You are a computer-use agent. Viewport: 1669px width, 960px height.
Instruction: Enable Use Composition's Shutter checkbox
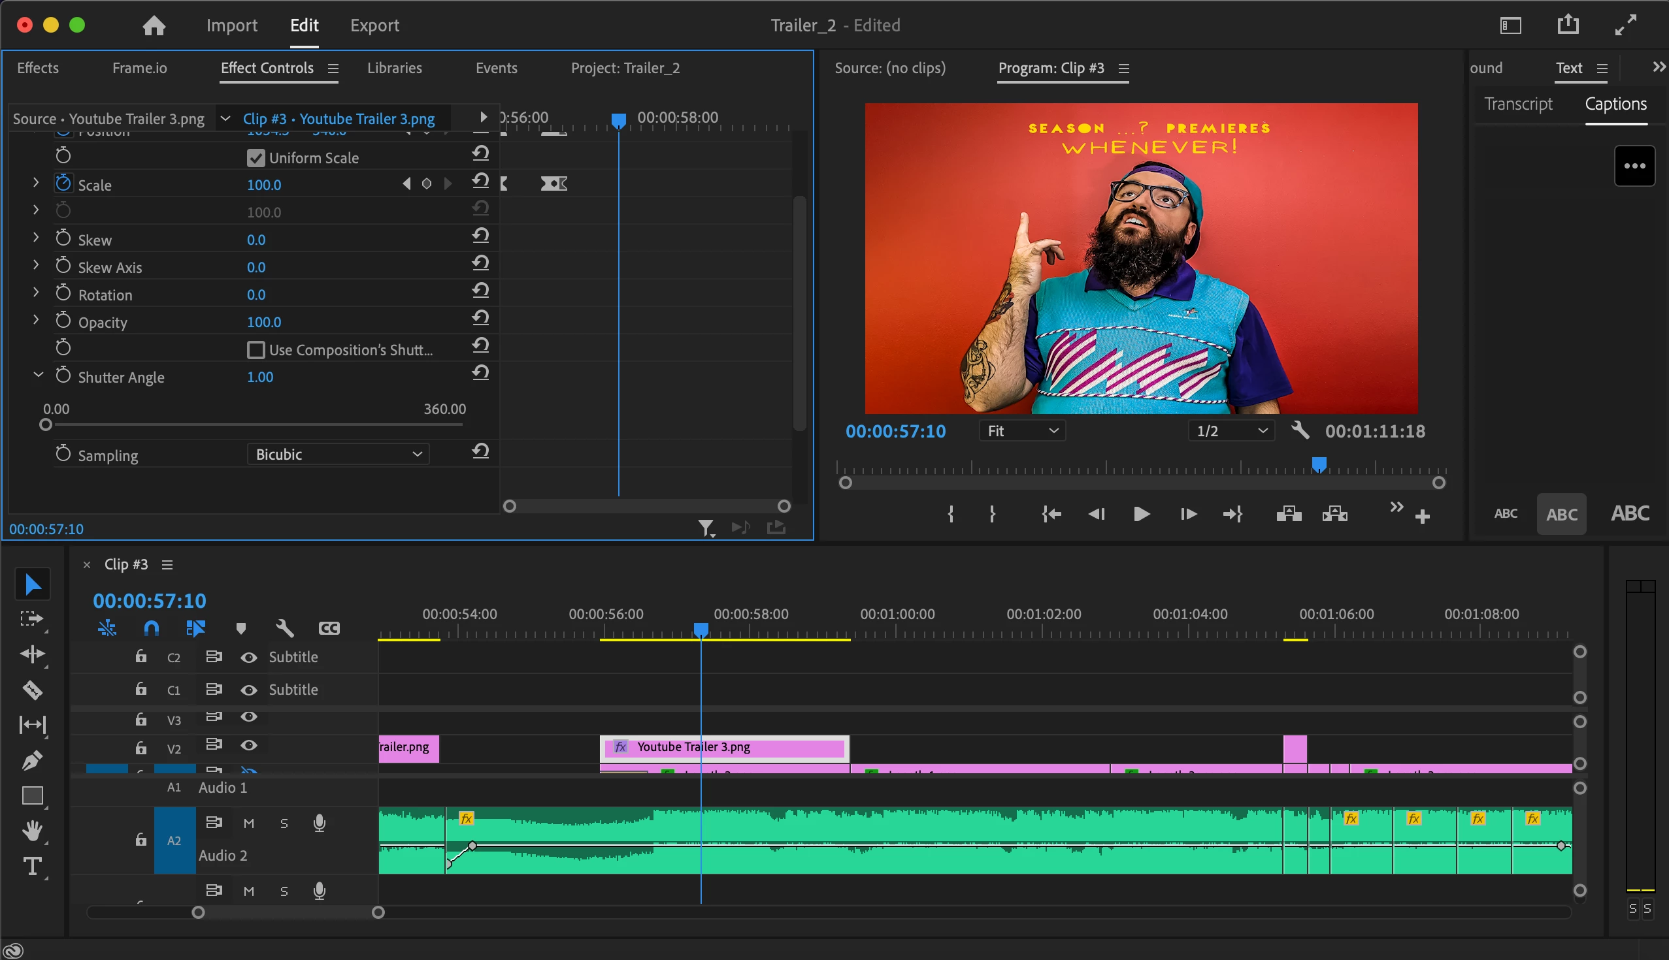[256, 350]
